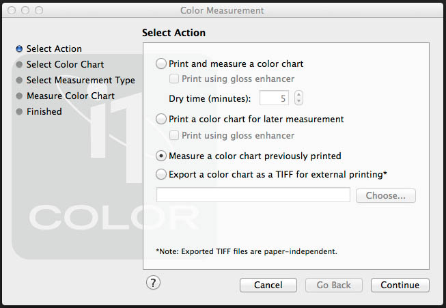This screenshot has height=308, width=446.
Task: Click the Go Back button
Action: 334,285
